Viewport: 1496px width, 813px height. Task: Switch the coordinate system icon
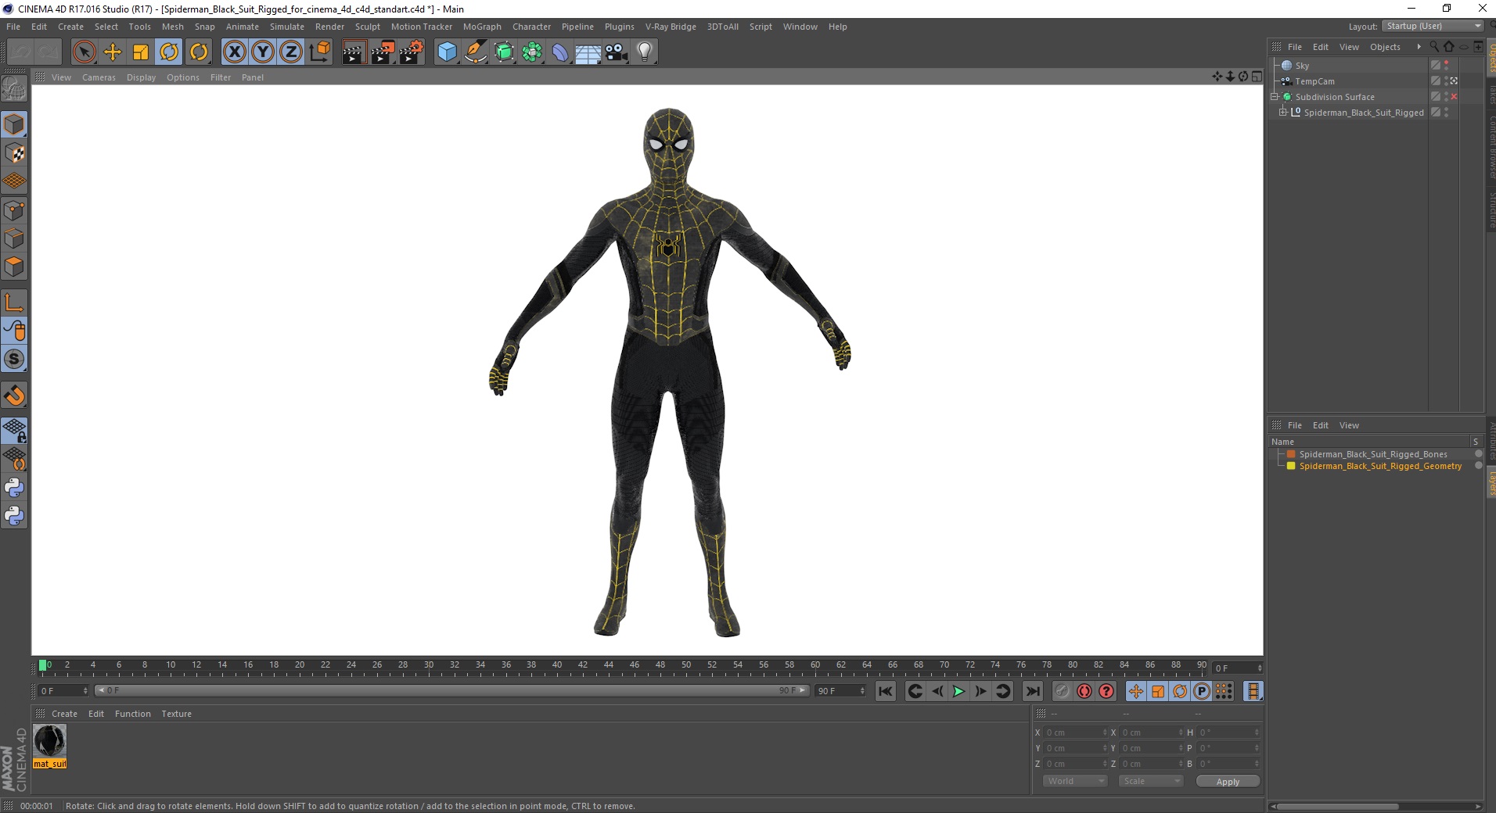[319, 52]
